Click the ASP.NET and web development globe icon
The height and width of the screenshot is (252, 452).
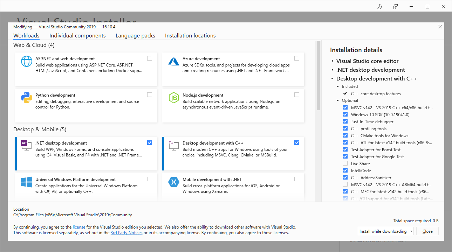[x=27, y=61]
